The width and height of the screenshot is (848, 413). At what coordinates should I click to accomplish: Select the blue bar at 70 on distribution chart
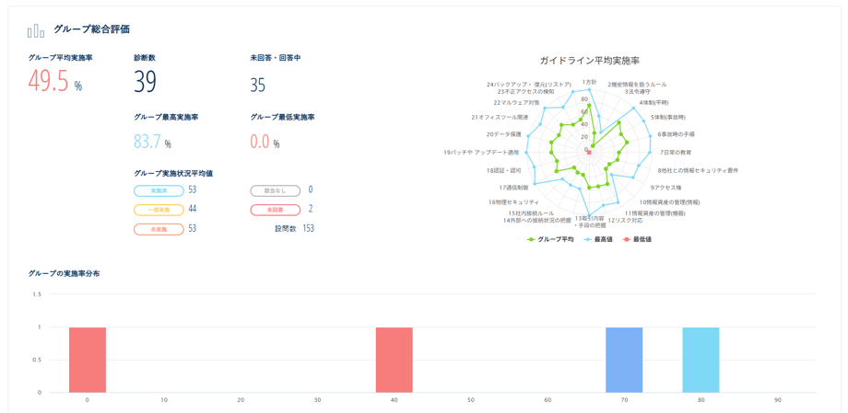pos(624,360)
